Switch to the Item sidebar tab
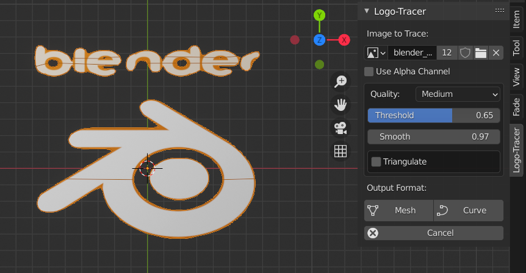The height and width of the screenshot is (273, 526). 517,19
